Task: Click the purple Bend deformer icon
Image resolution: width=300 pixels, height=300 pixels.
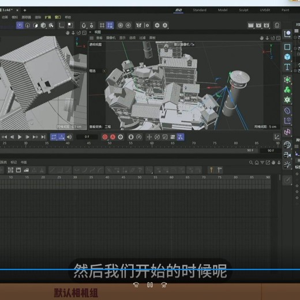Action: (287, 111)
